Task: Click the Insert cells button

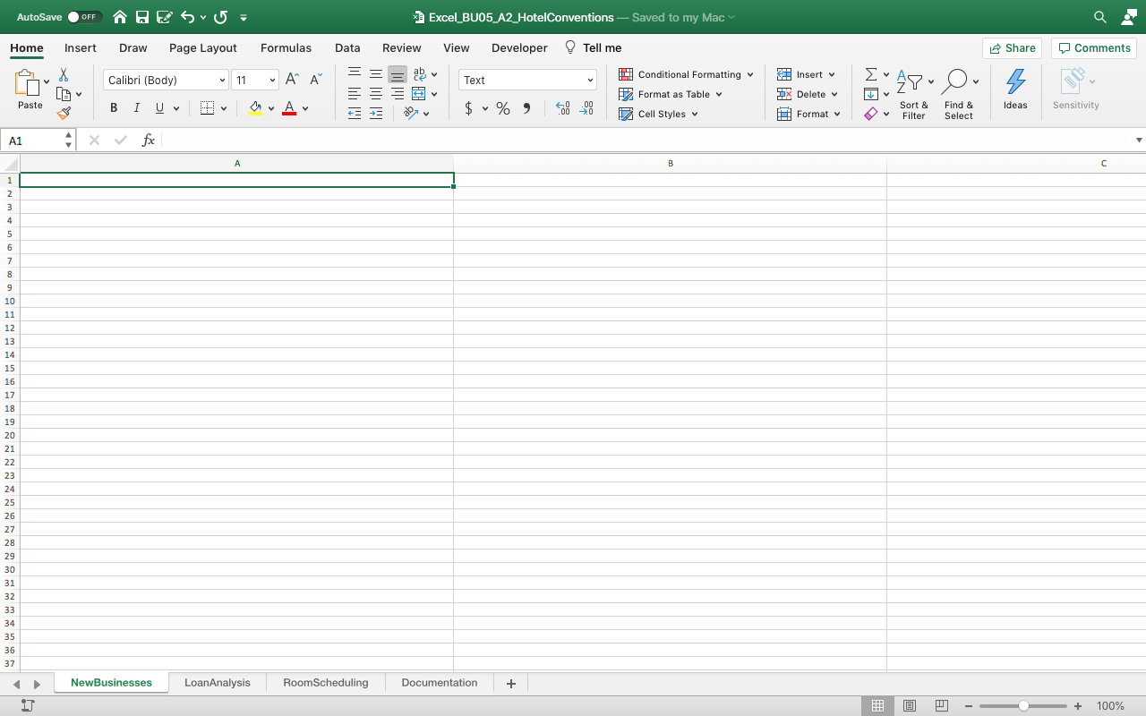Action: tap(806, 74)
